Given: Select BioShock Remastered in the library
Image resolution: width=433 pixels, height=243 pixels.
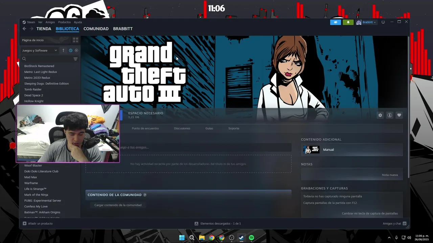Looking at the screenshot, I should [39, 66].
